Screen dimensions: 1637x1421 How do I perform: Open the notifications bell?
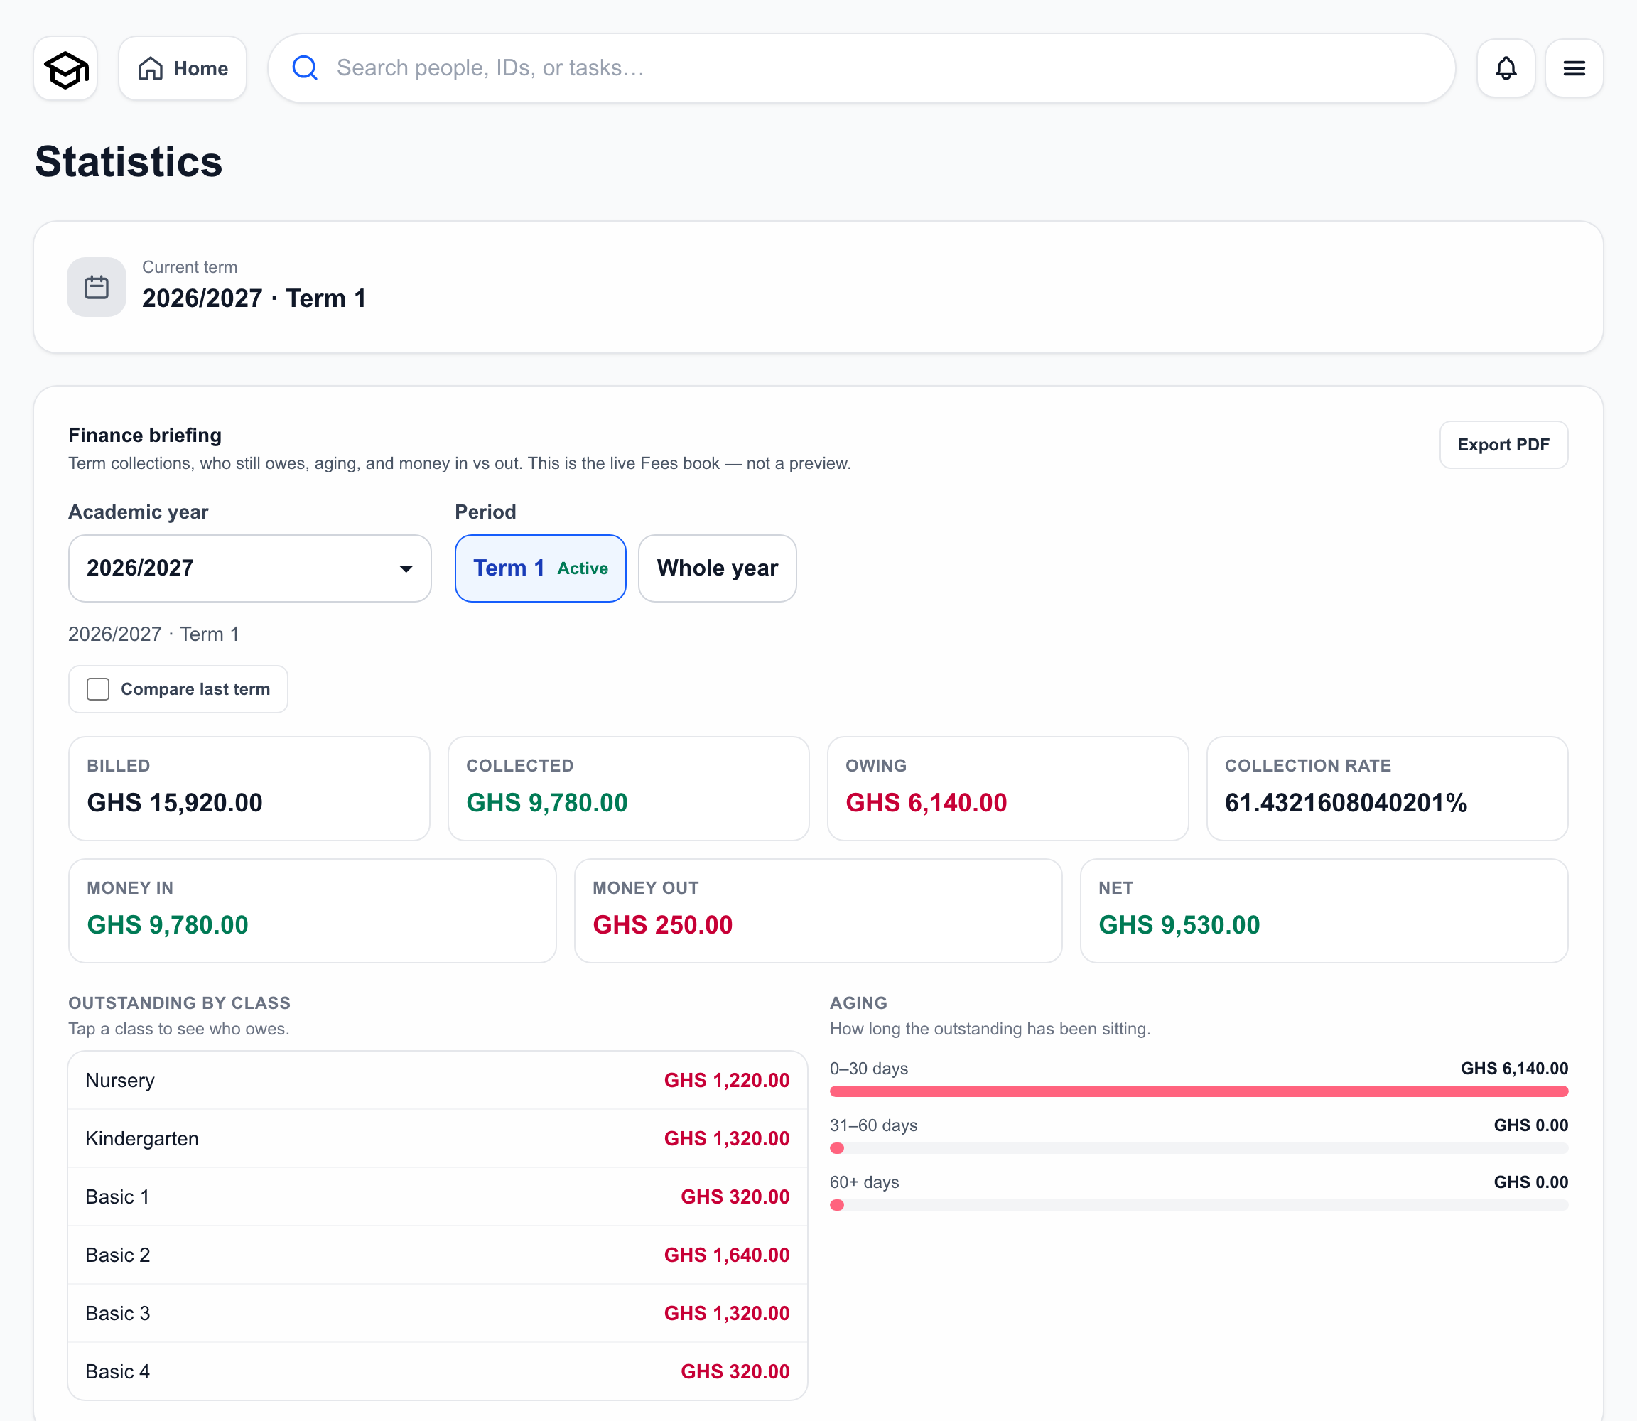[1506, 69]
